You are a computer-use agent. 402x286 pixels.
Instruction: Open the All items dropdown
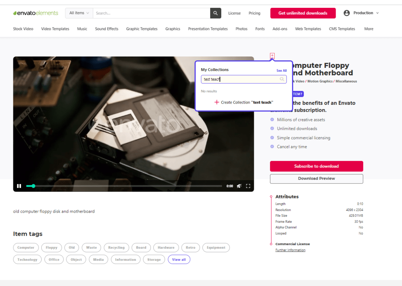79,13
